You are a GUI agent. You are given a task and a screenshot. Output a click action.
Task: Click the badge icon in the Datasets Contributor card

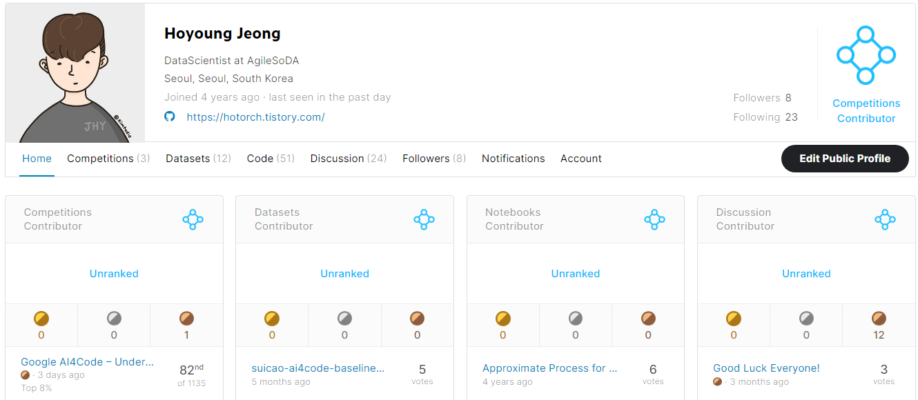click(423, 219)
